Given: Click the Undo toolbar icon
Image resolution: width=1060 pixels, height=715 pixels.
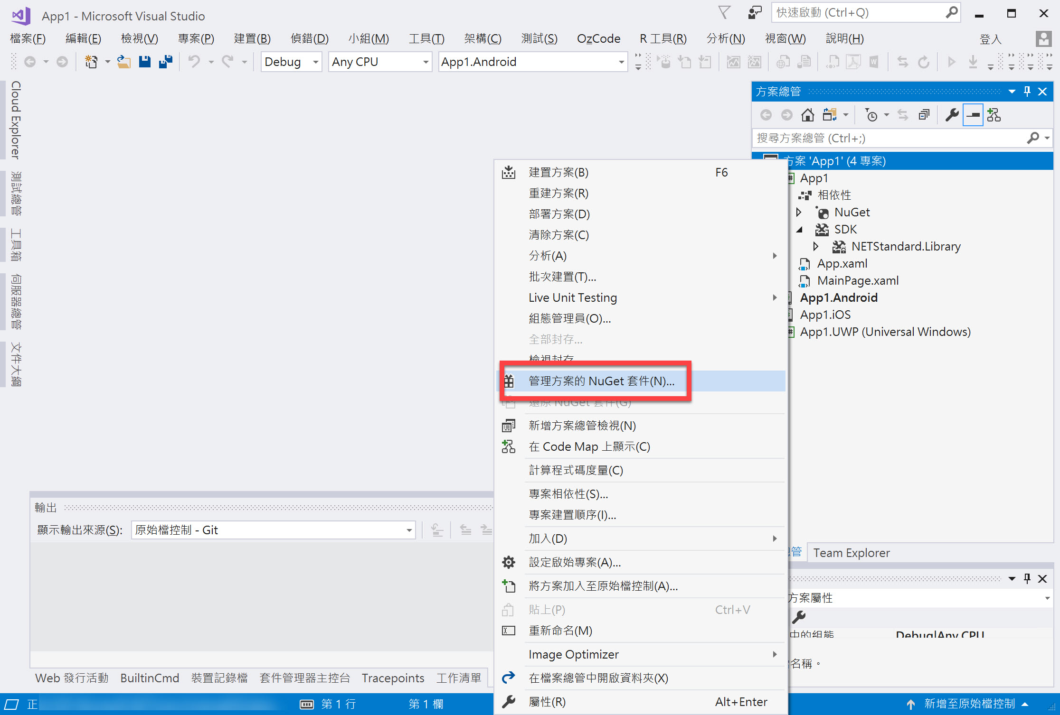Looking at the screenshot, I should click(x=194, y=62).
